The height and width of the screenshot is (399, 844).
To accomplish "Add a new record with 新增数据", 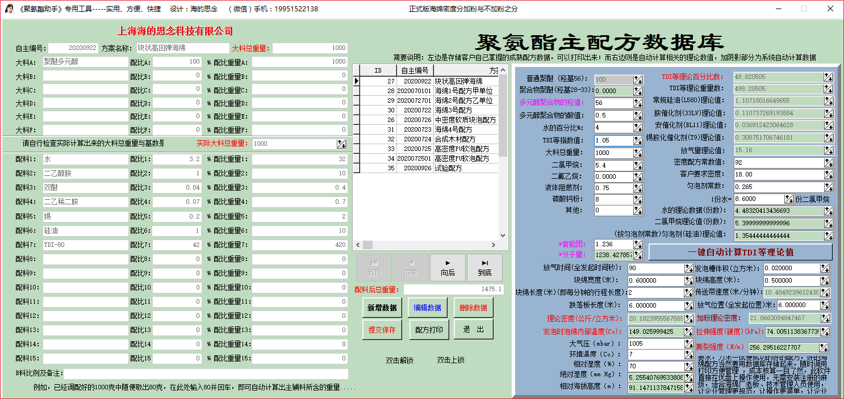I will (x=382, y=308).
